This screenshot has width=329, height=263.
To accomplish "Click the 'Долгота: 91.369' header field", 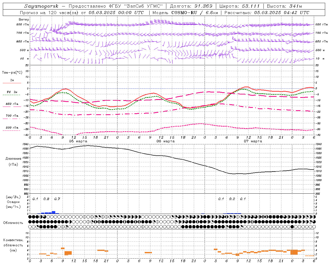I will coord(191,6).
